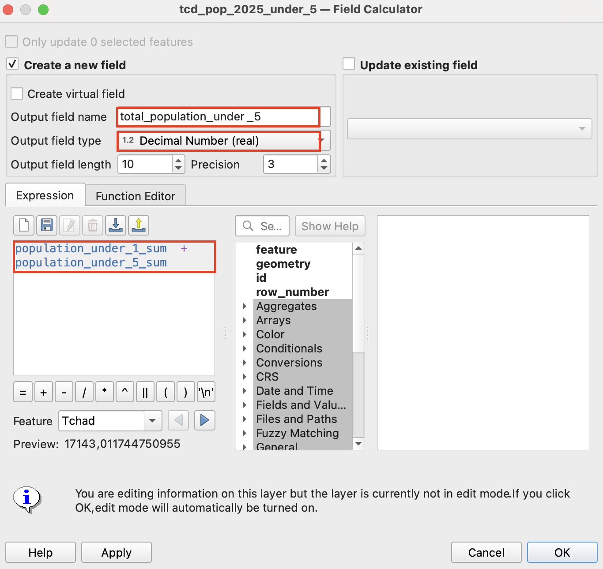Click the clear expression editor (blank page) icon
The height and width of the screenshot is (569, 603).
pyautogui.click(x=24, y=225)
